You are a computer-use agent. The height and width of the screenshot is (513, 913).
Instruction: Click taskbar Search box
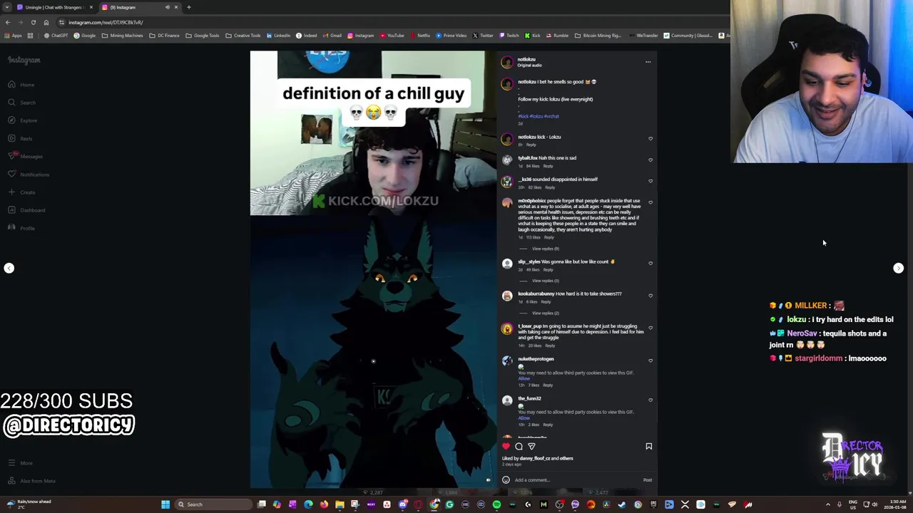tap(214, 504)
